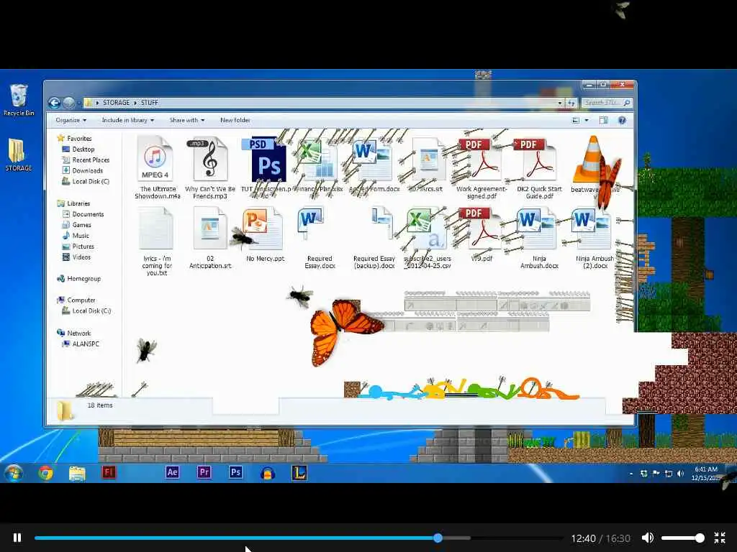Mute the video player volume
Viewport: 737px width, 552px height.
(x=648, y=538)
